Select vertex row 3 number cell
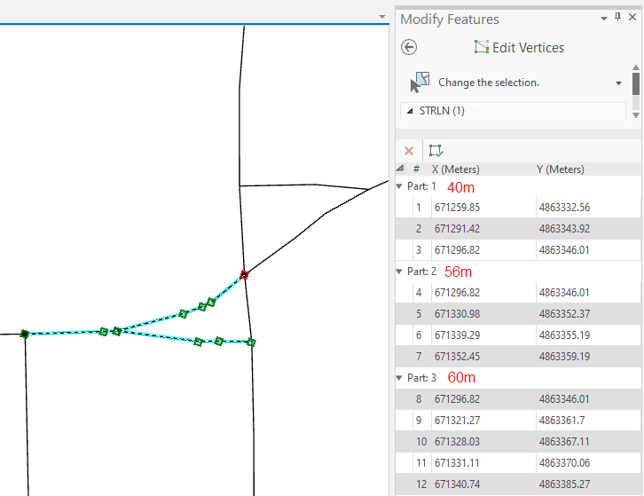The height and width of the screenshot is (496, 644). pos(418,250)
